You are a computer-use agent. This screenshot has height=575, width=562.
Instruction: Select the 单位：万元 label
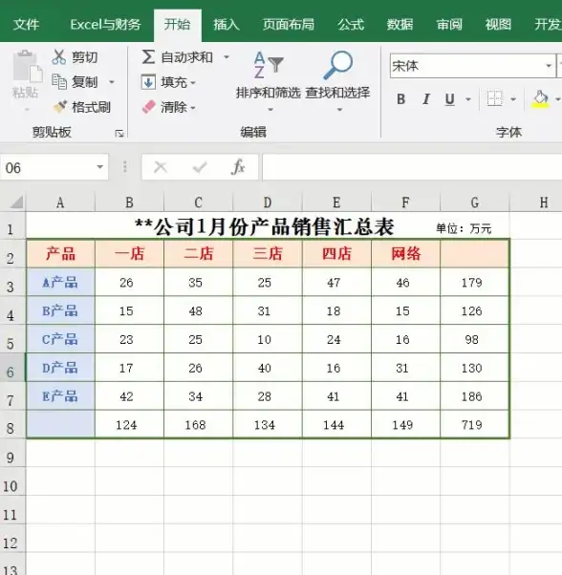click(x=464, y=229)
